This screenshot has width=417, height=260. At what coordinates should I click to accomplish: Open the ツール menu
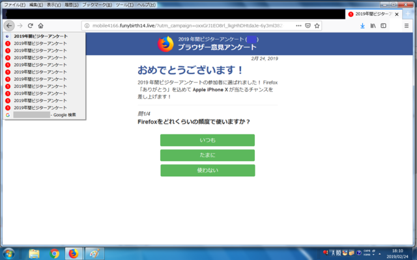(x=124, y=5)
